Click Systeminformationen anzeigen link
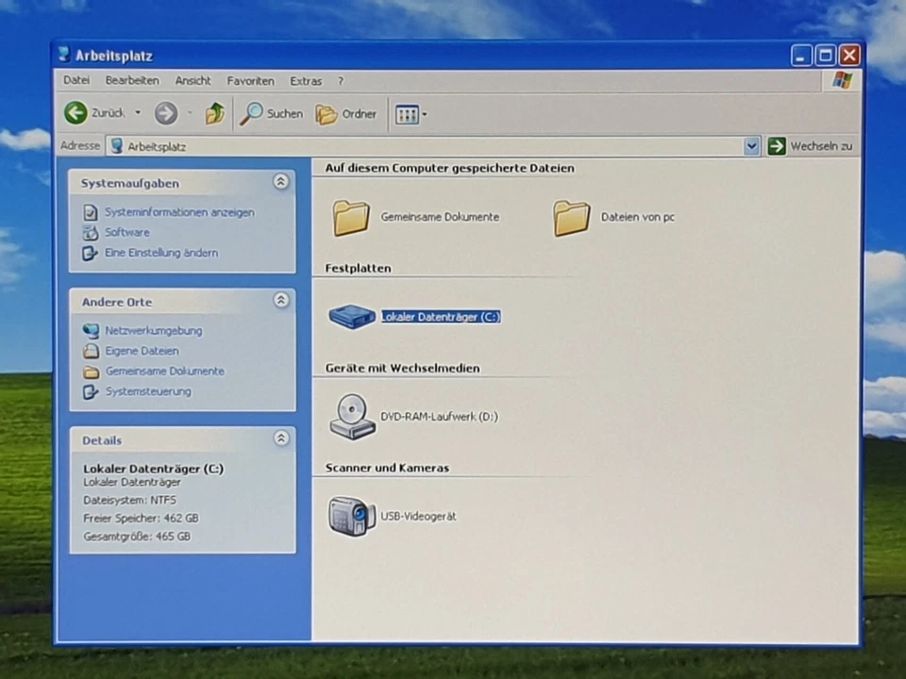This screenshot has height=679, width=906. pyautogui.click(x=179, y=212)
